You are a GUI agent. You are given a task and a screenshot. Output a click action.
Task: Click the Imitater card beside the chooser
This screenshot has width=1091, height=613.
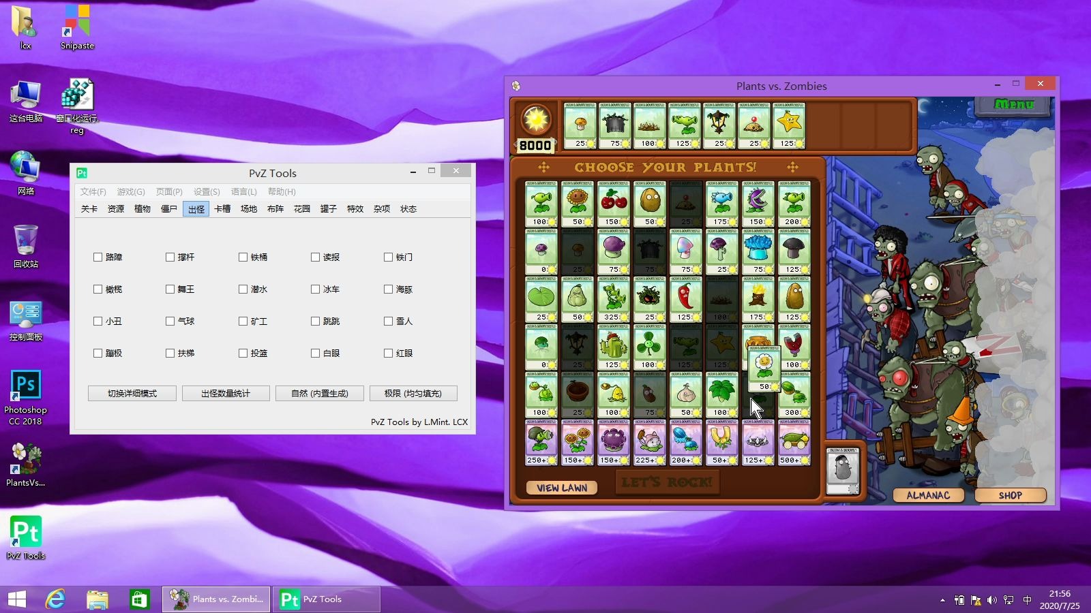tap(843, 471)
